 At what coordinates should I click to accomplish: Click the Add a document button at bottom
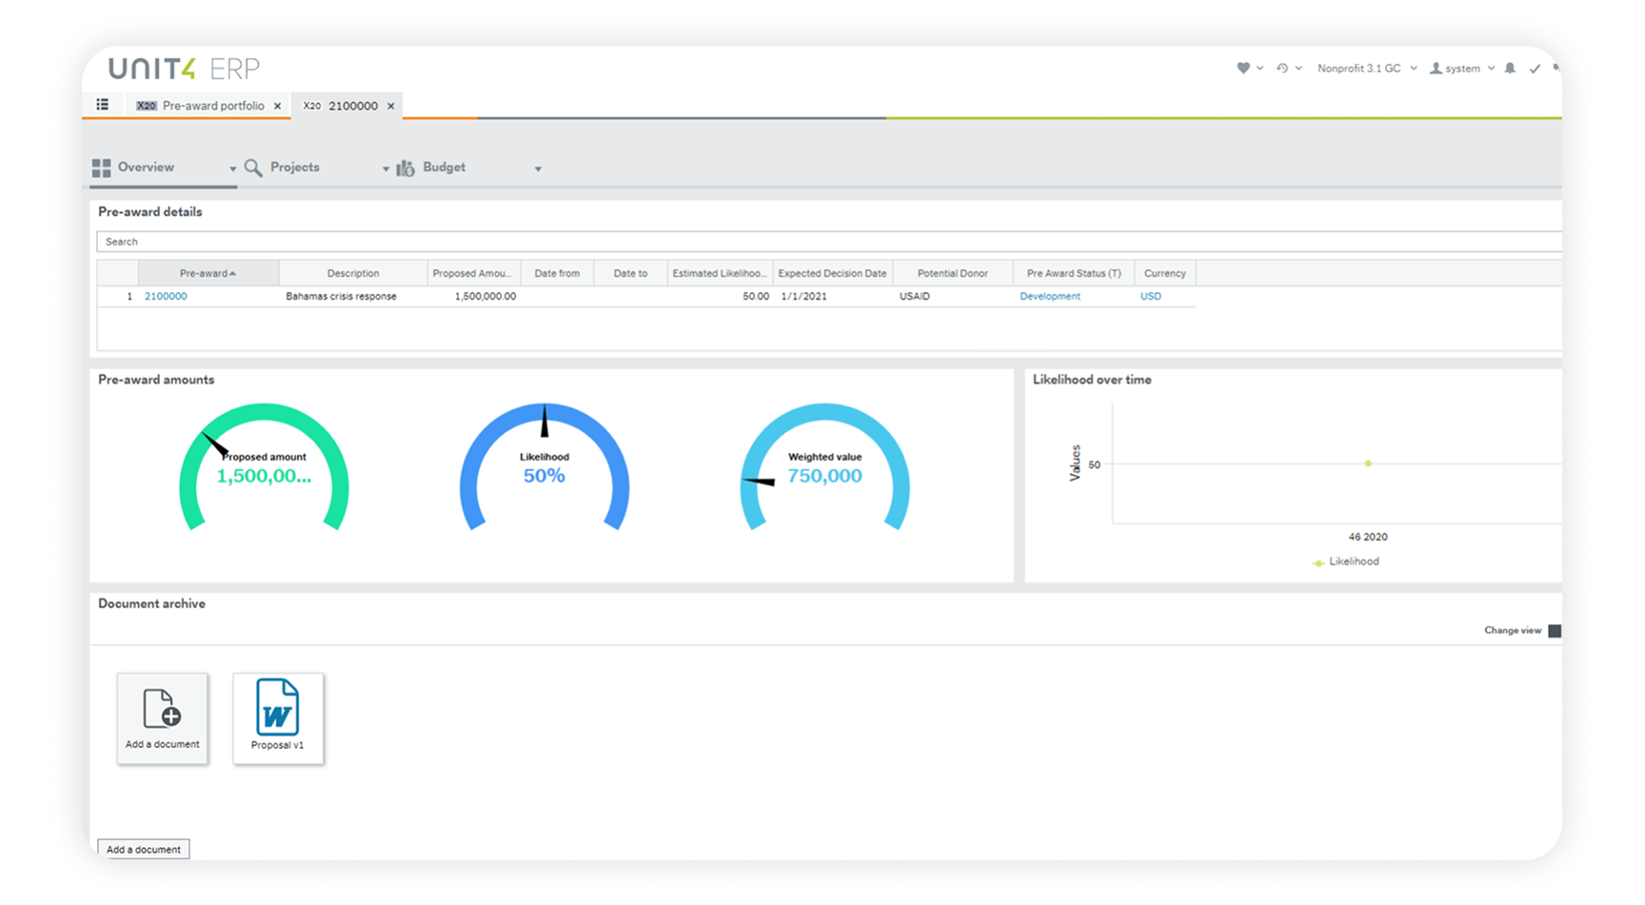click(143, 849)
